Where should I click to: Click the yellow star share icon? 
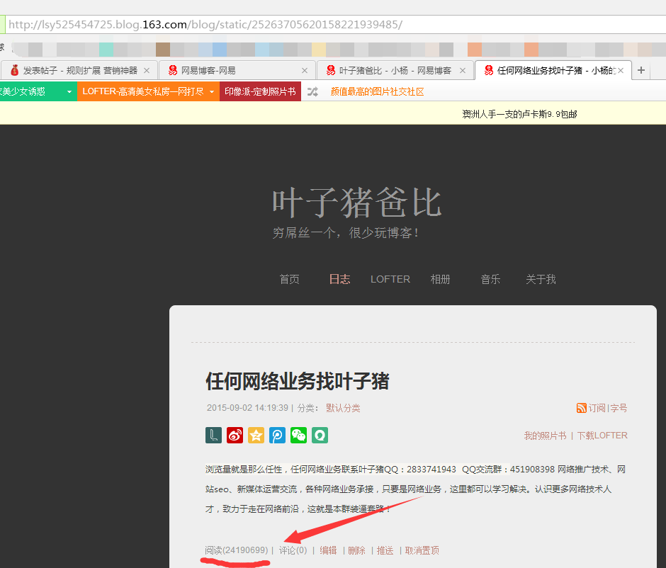pyautogui.click(x=256, y=435)
